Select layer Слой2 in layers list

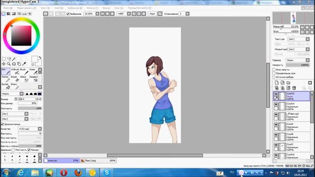pos(291,147)
